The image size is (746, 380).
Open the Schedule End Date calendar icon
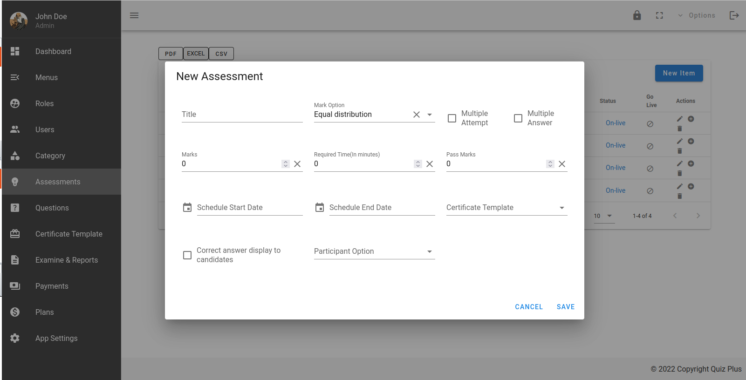(x=320, y=207)
